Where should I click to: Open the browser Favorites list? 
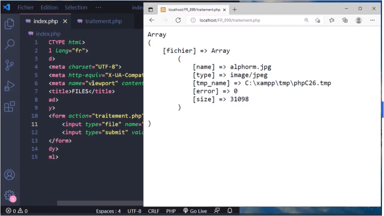click(332, 20)
